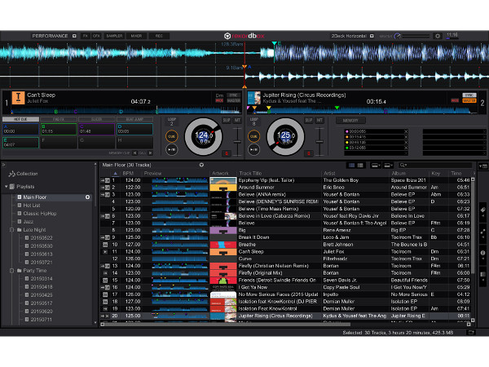Toggle SLIP on deck 1

(x=227, y=120)
